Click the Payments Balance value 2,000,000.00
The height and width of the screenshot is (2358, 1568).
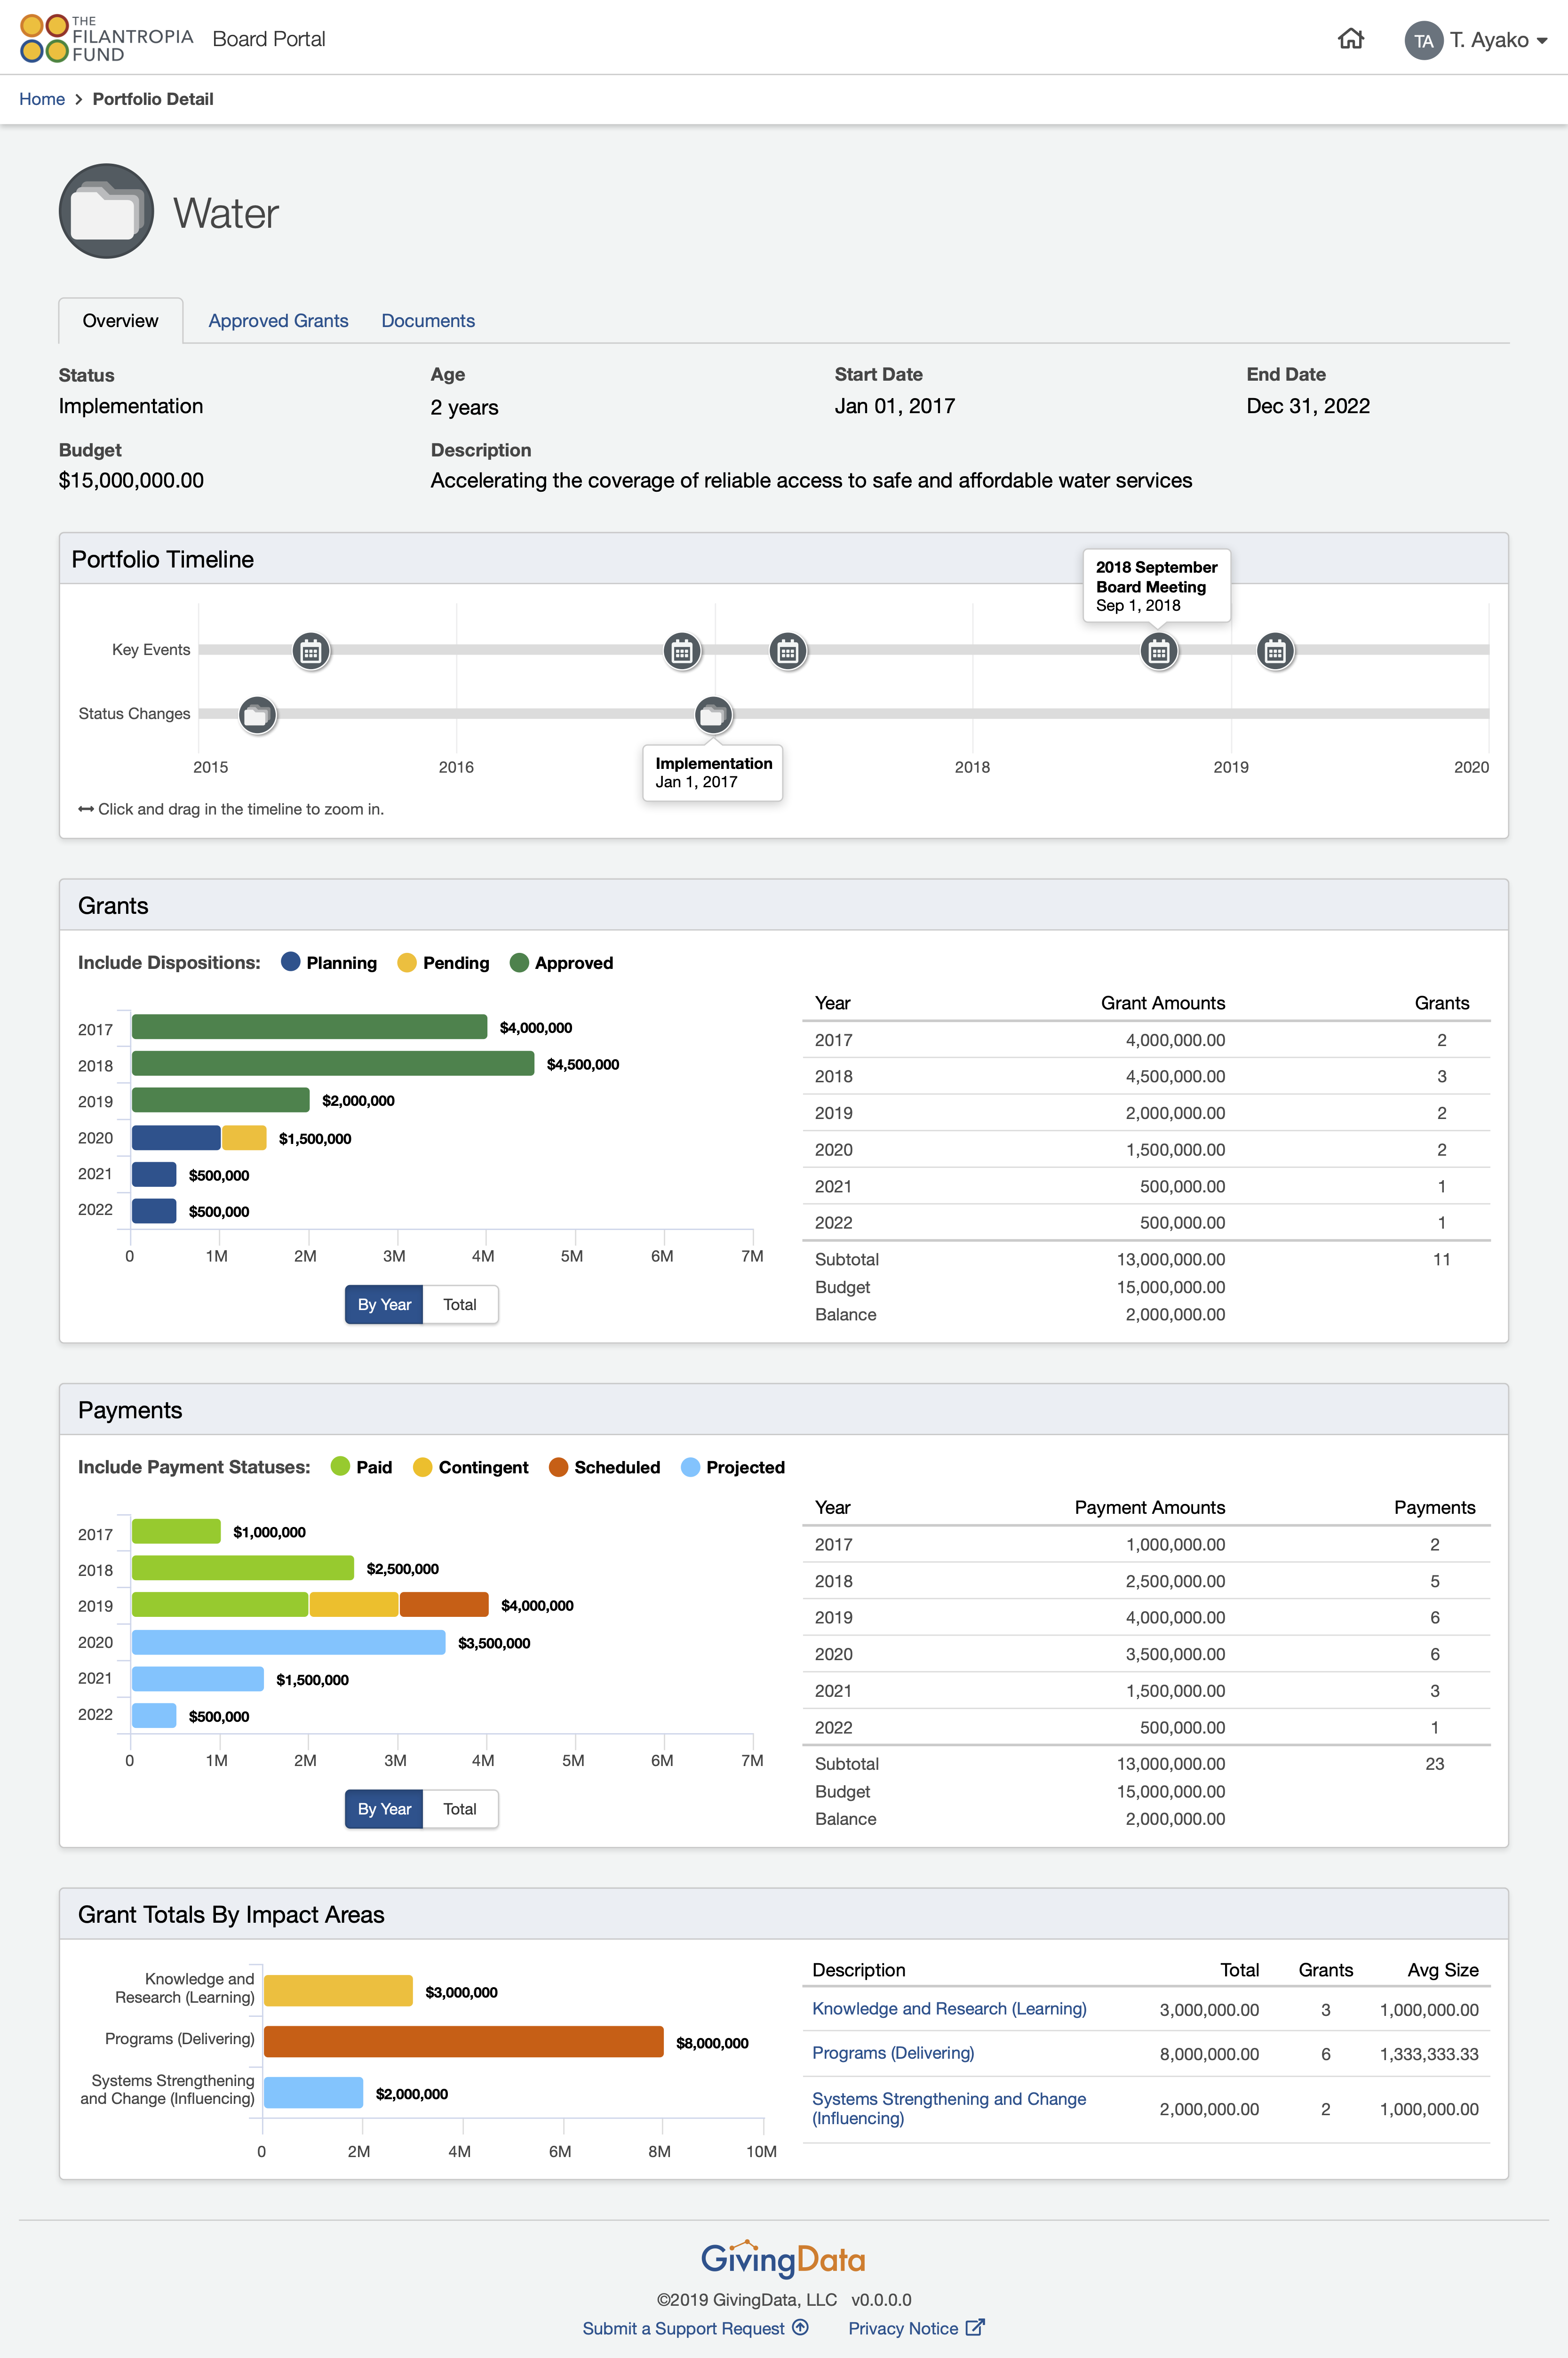(1175, 1819)
